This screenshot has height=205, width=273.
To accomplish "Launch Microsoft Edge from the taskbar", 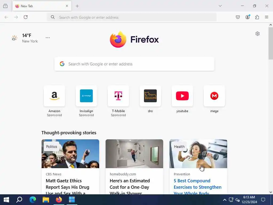I will (x=33, y=200).
